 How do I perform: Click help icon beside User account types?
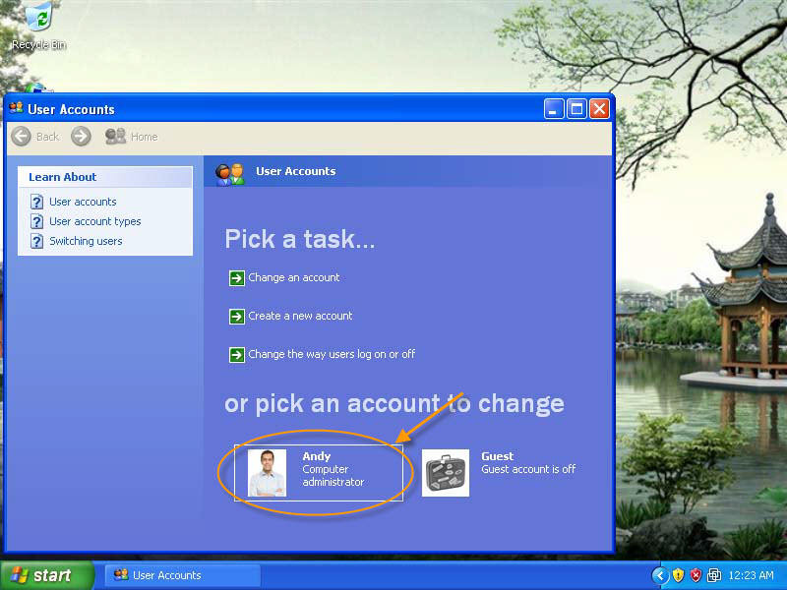(36, 221)
